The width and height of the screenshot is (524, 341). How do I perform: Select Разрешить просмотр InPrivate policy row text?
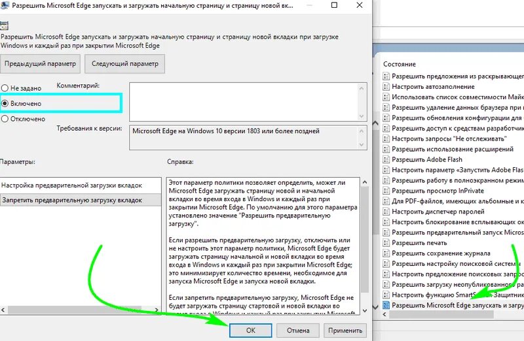coord(438,191)
